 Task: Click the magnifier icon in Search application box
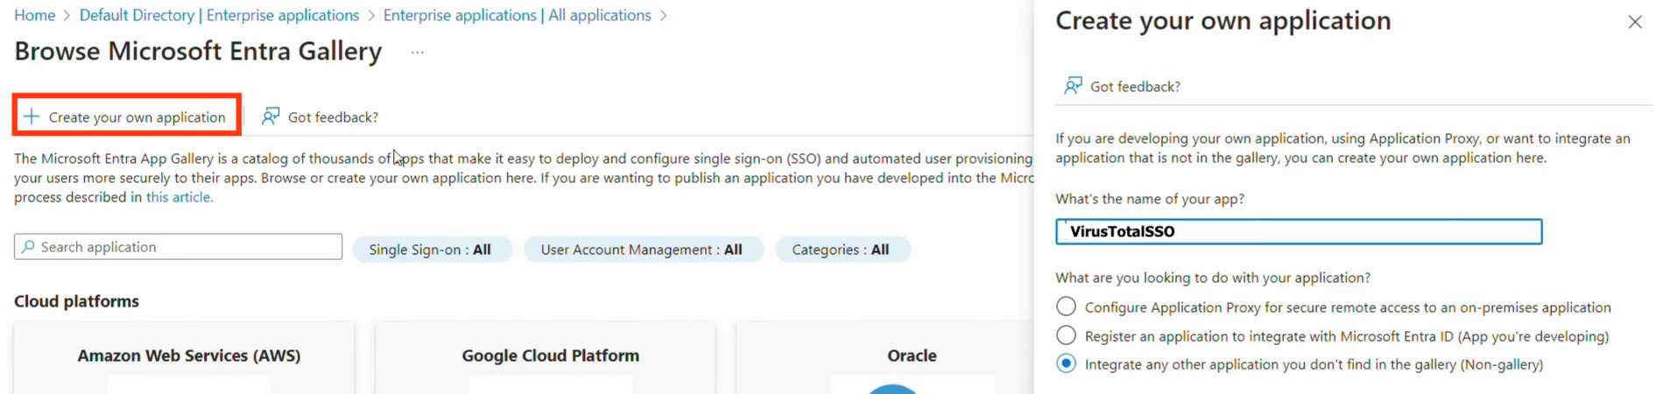point(28,247)
